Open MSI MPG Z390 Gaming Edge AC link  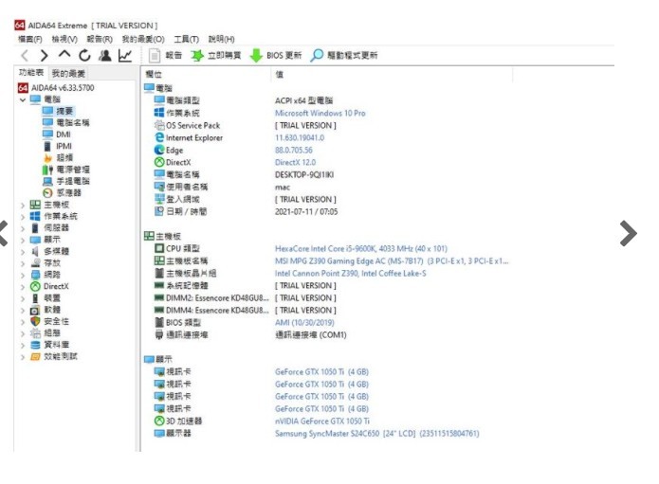(392, 261)
